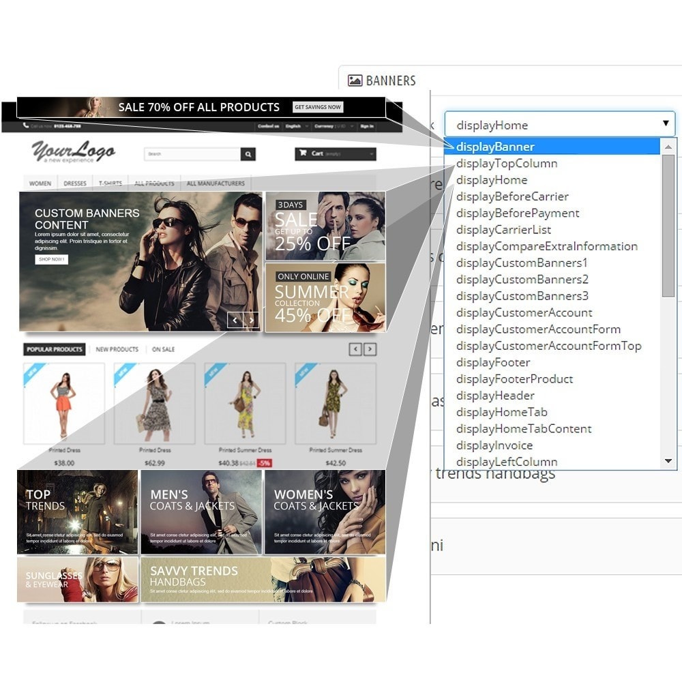Viewport: 682px width, 682px height.
Task: Select displayBanner from the hook list
Action: [x=494, y=146]
